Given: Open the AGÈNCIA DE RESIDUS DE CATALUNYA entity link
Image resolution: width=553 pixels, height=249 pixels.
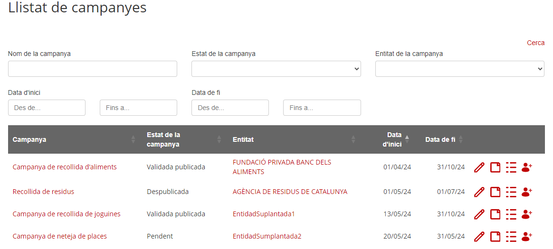Looking at the screenshot, I should tap(290, 192).
